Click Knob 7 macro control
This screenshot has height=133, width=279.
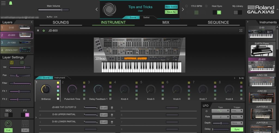tap(203, 89)
